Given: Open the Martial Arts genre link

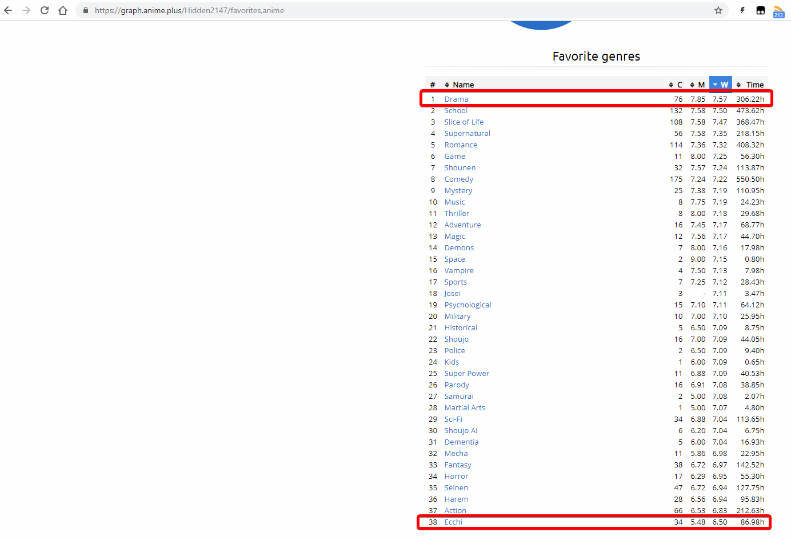Looking at the screenshot, I should [465, 407].
